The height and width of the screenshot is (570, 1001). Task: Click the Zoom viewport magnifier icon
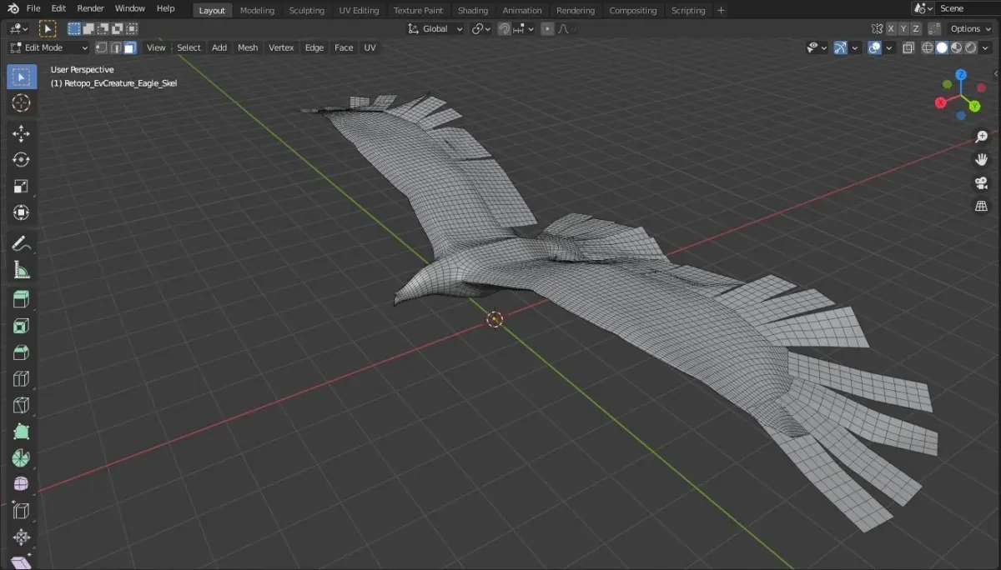(981, 137)
